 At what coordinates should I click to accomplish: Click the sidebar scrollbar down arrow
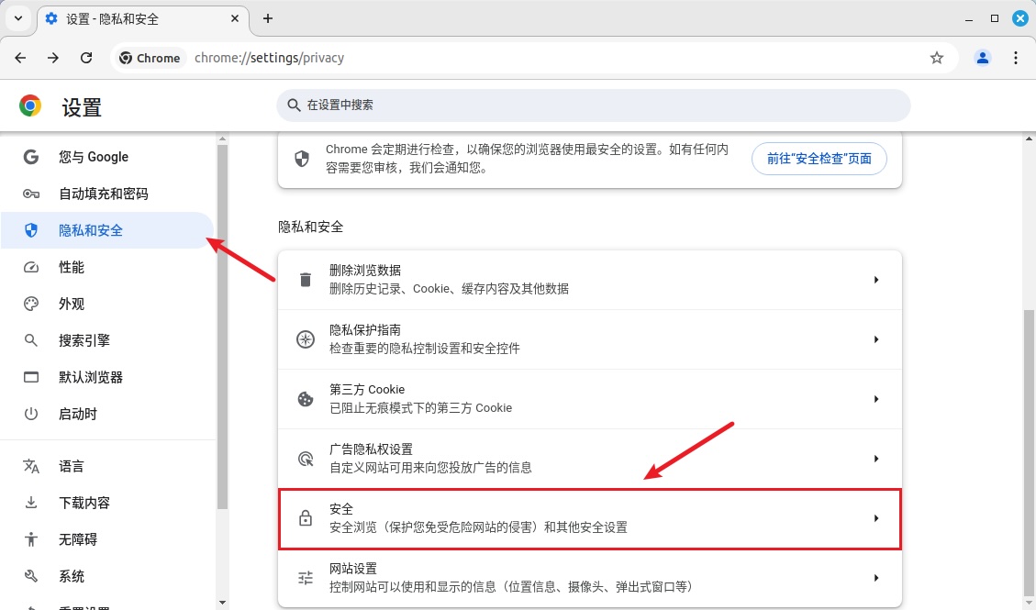pyautogui.click(x=223, y=602)
